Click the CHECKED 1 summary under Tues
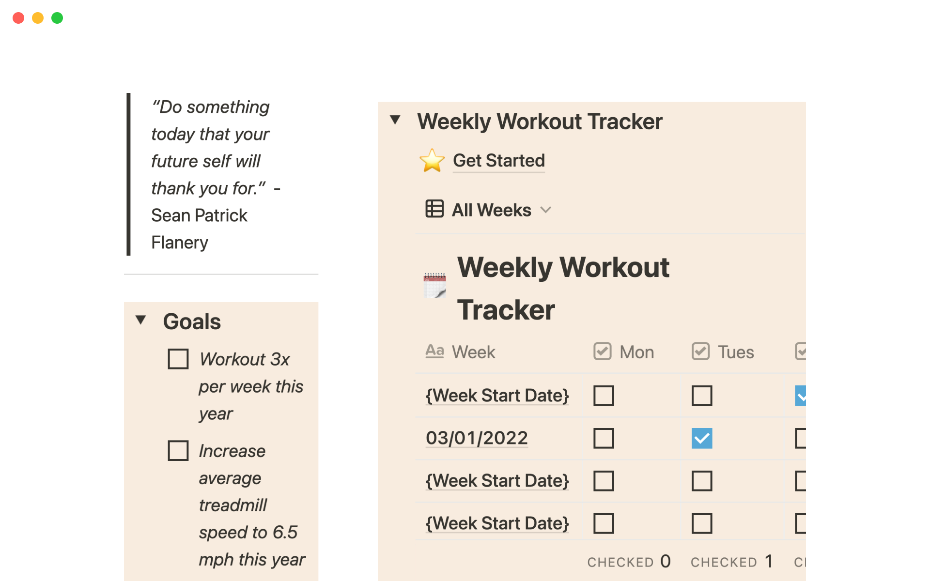This screenshot has height=581, width=930. (x=731, y=562)
